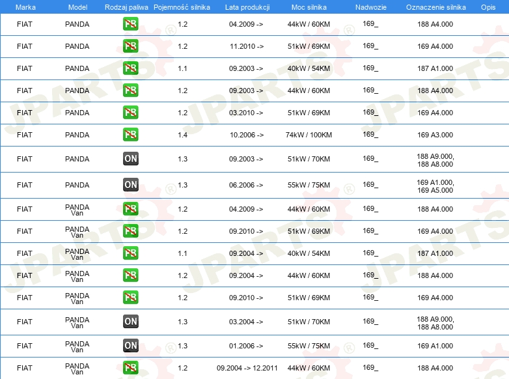509x379 pixels.
Task: Click the 01.2006 -> production date cell
Action: point(246,346)
